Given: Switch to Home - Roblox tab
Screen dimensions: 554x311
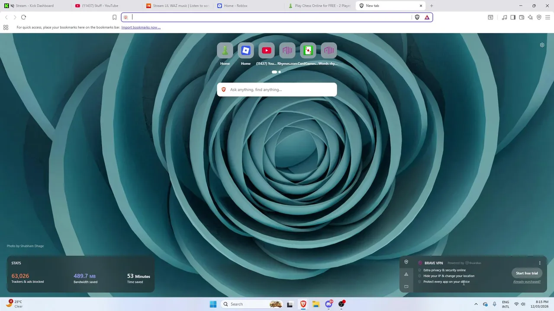Looking at the screenshot, I should pos(248,6).
